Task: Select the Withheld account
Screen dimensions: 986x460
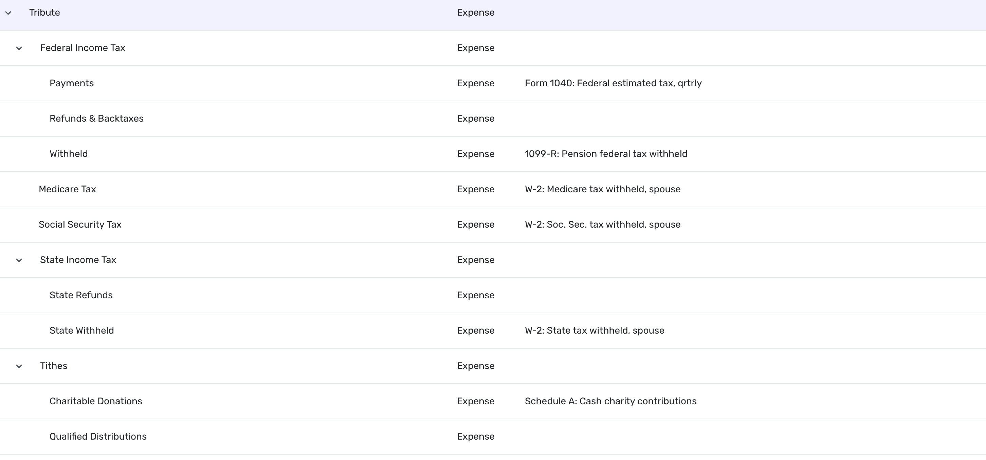Action: (x=69, y=154)
